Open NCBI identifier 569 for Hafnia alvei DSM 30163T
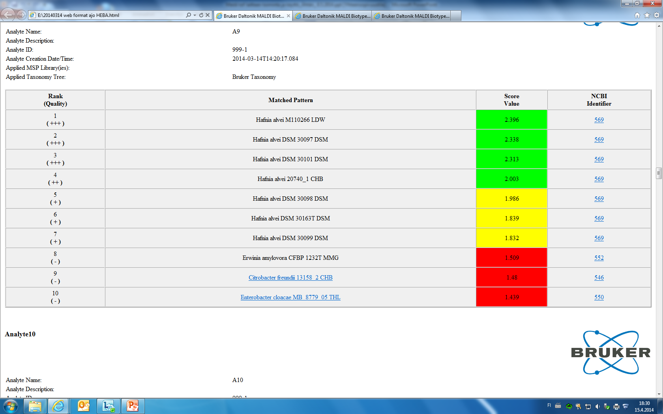 coord(599,218)
